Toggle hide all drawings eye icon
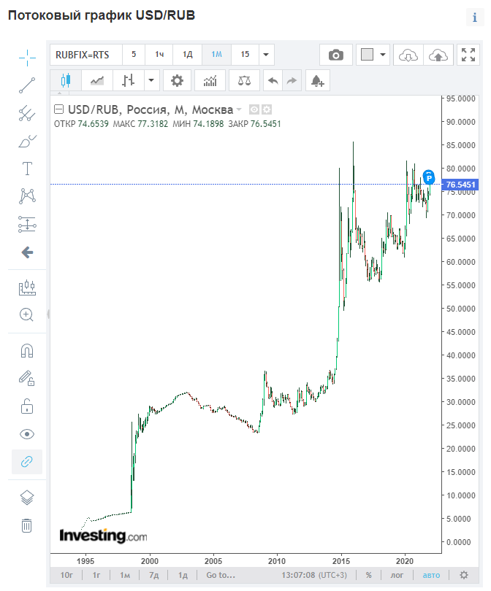 coord(27,434)
